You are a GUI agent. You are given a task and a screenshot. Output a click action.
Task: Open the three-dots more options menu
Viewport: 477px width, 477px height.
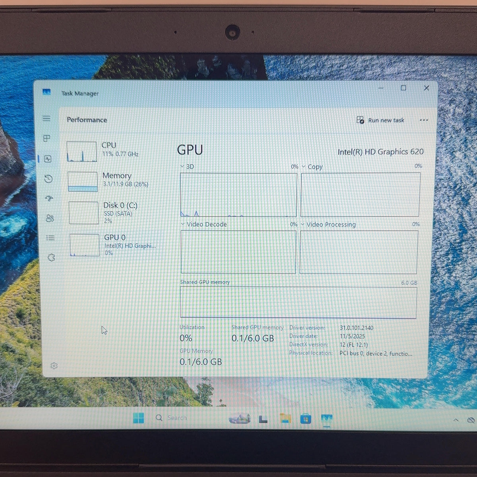(424, 120)
